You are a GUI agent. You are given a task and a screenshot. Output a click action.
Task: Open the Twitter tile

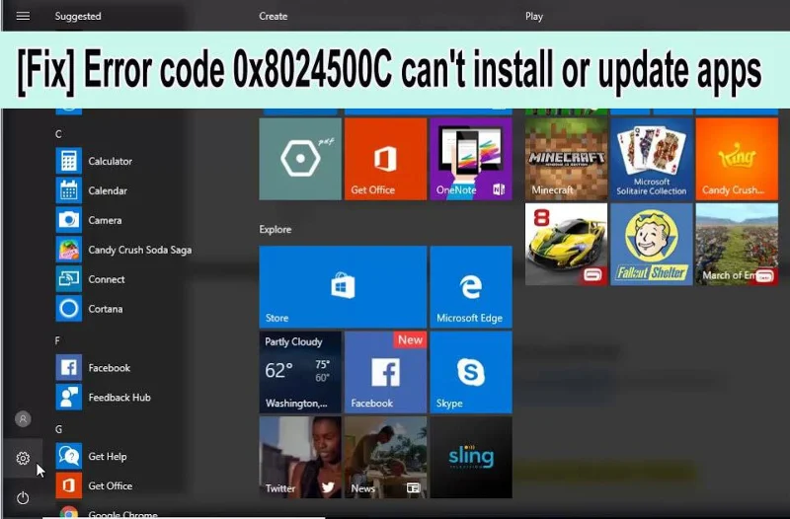(x=300, y=457)
